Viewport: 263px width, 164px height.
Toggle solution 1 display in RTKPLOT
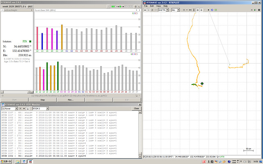(149, 10)
